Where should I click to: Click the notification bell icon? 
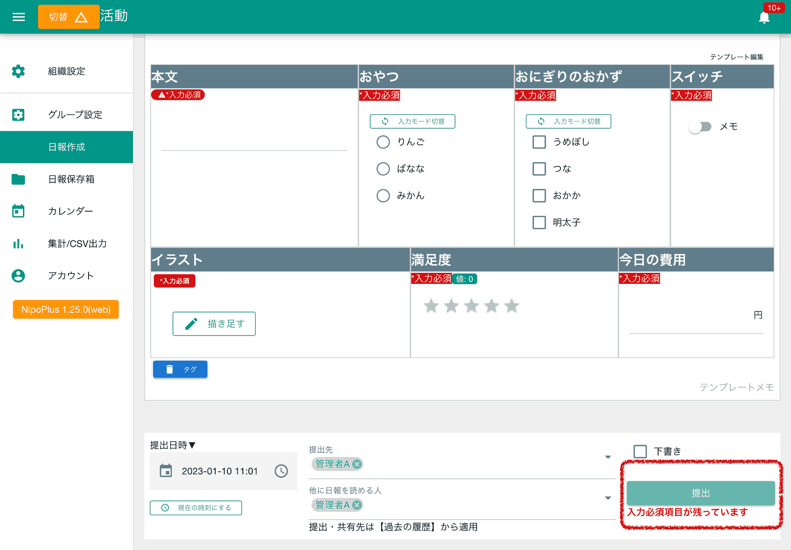(x=764, y=17)
